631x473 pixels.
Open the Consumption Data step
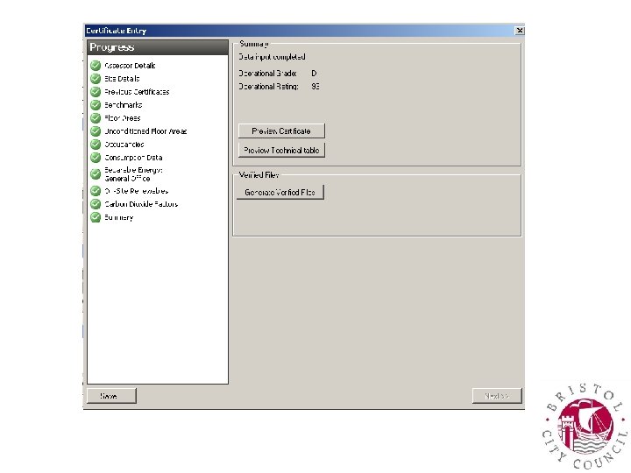[133, 158]
